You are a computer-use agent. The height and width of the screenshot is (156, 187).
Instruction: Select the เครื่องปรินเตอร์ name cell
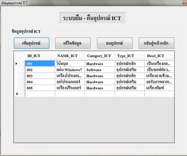(x=70, y=88)
